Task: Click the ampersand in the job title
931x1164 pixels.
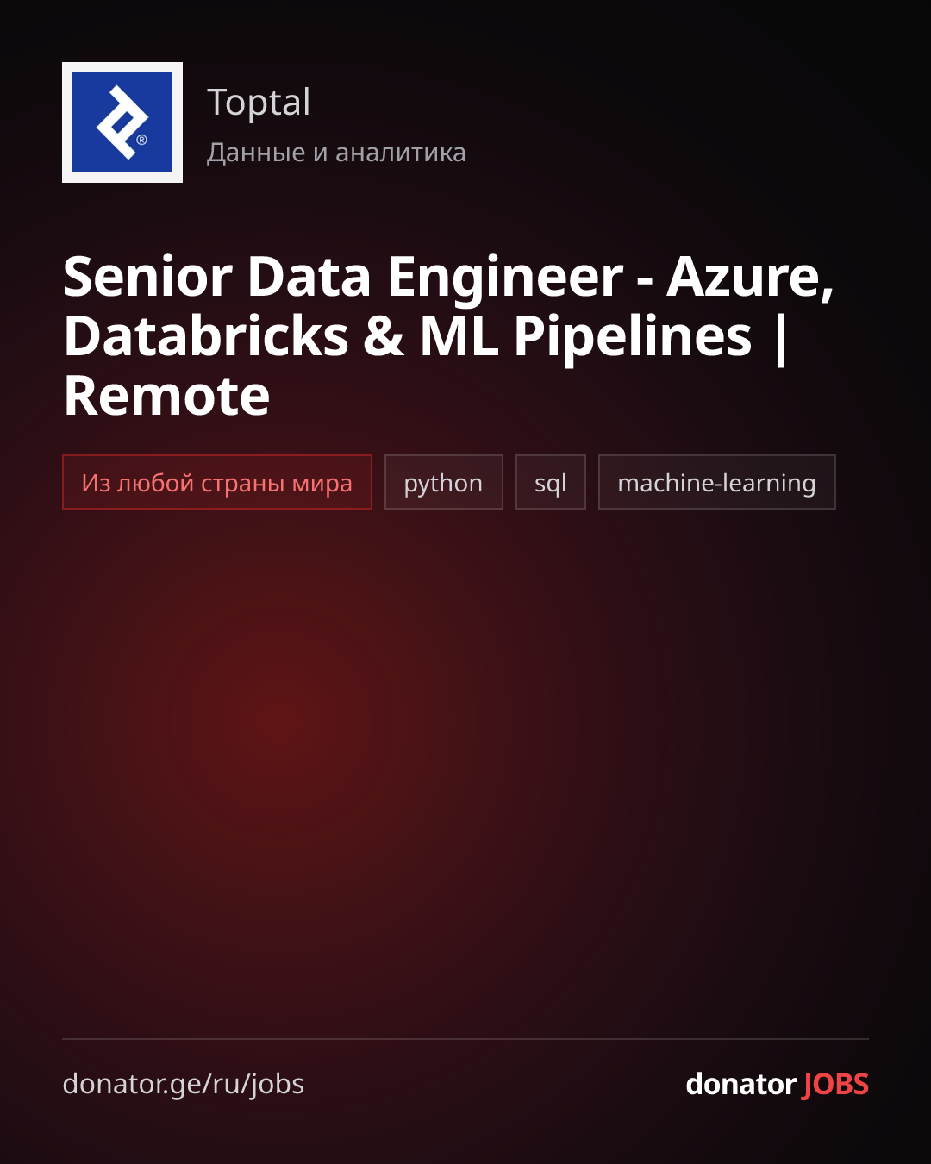Action: pos(384,336)
